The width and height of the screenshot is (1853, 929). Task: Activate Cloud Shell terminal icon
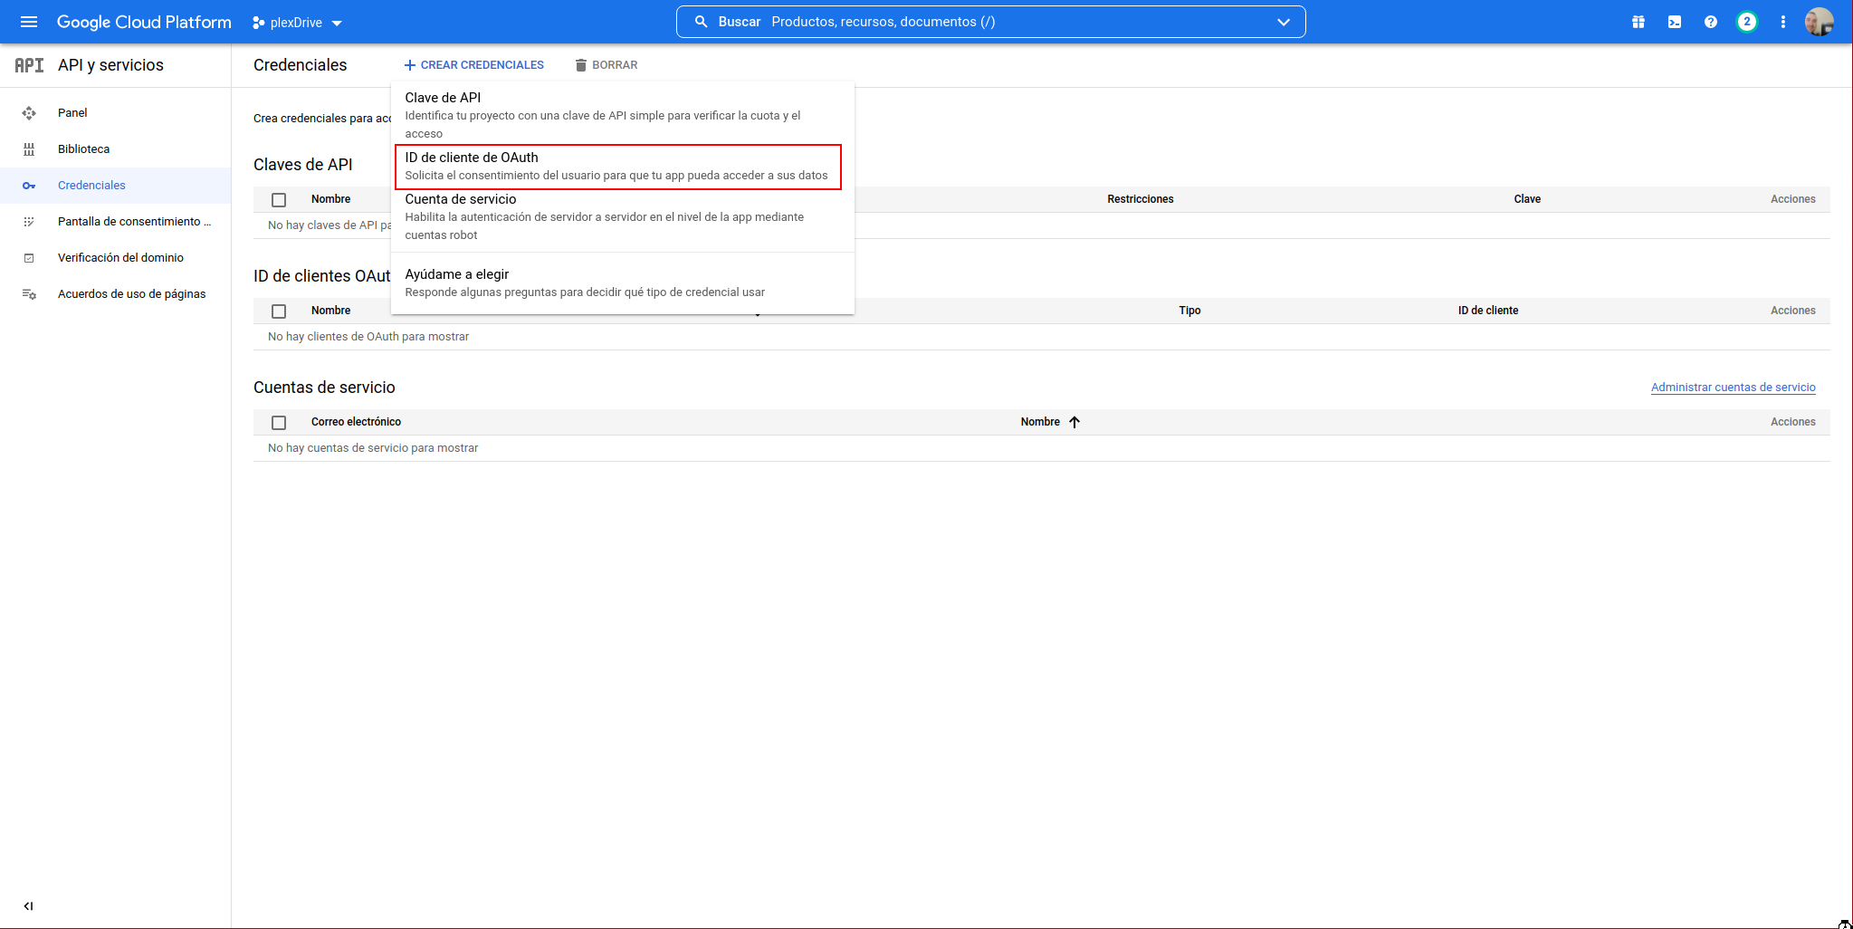point(1674,22)
